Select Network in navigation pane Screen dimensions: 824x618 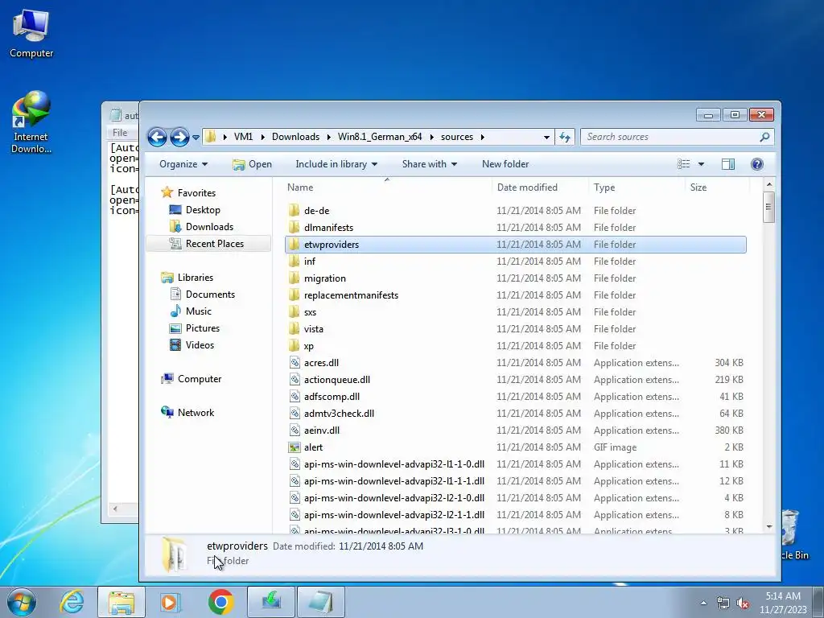tap(196, 413)
